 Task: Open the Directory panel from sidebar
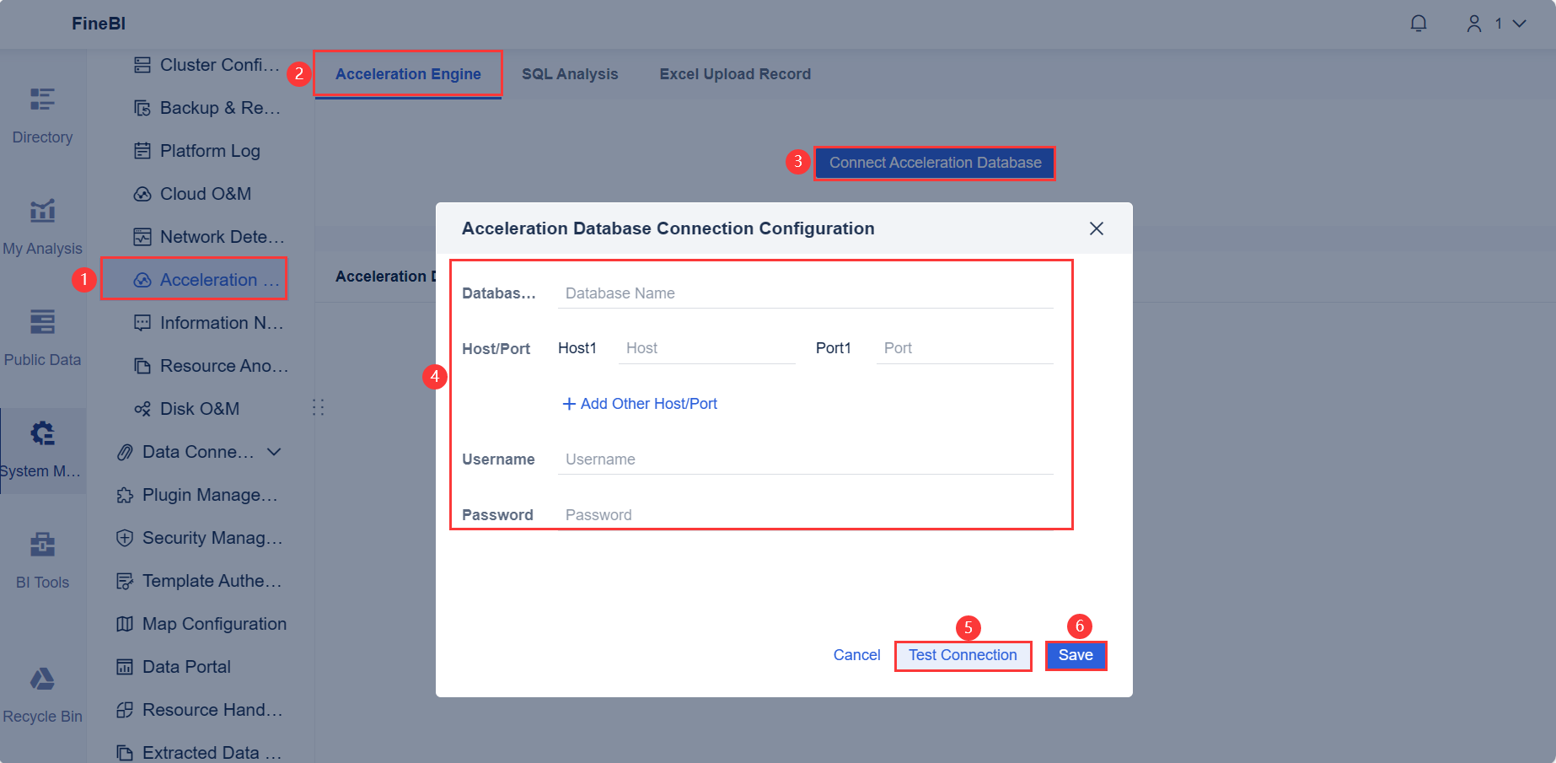(42, 114)
